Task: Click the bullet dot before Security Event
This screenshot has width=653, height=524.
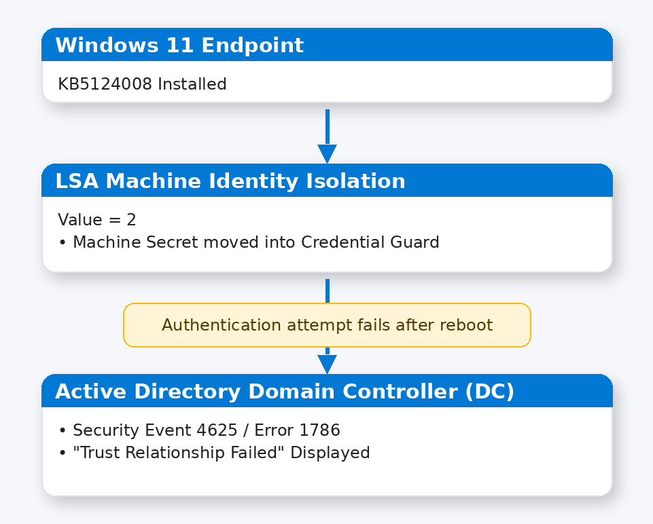Action: point(63,430)
